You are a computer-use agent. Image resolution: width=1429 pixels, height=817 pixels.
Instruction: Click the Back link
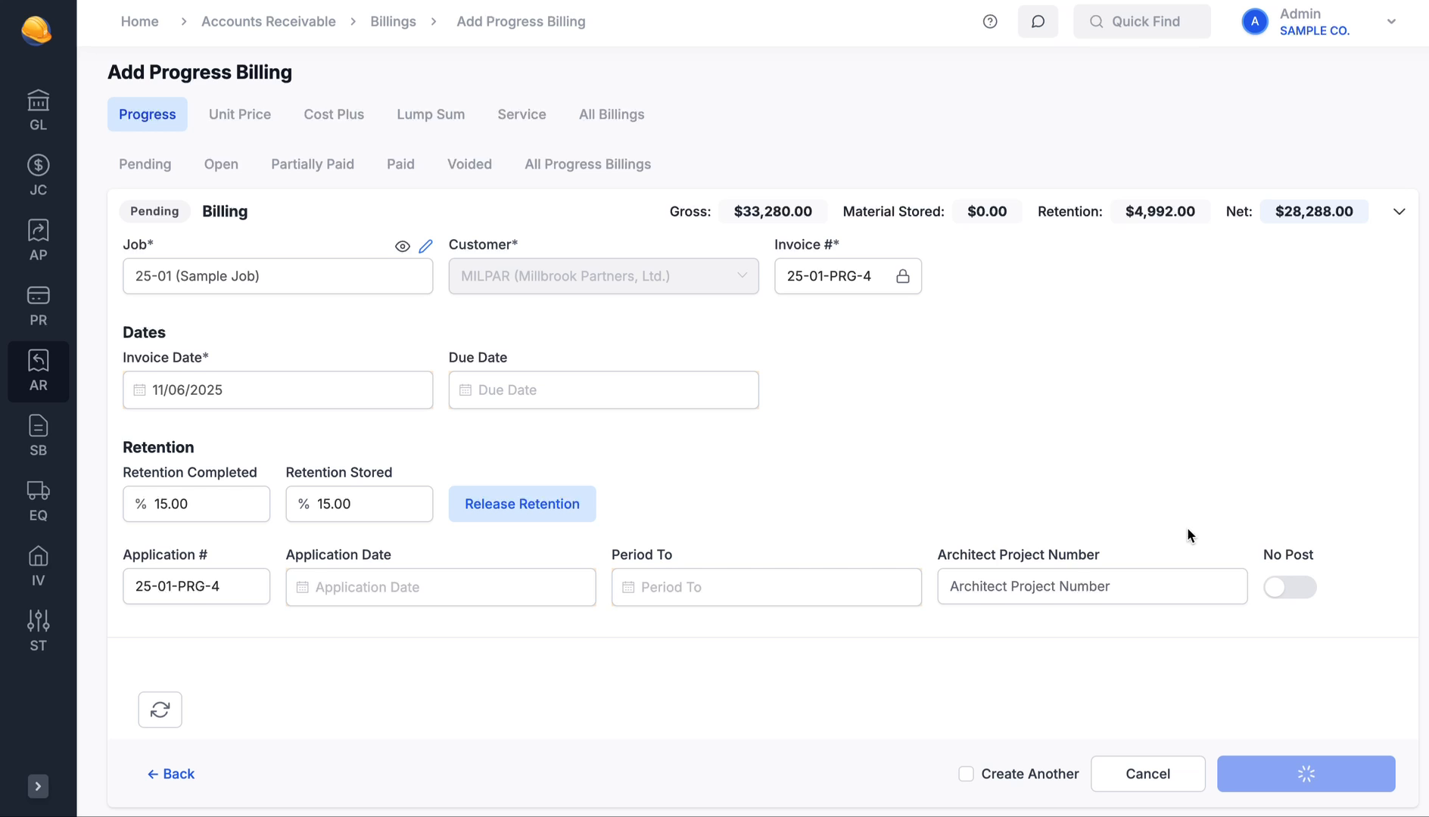tap(171, 774)
